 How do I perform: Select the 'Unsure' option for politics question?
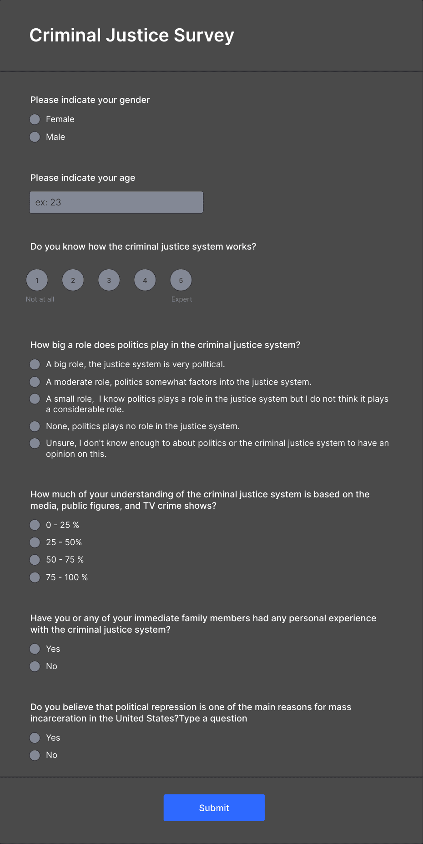pyautogui.click(x=35, y=443)
